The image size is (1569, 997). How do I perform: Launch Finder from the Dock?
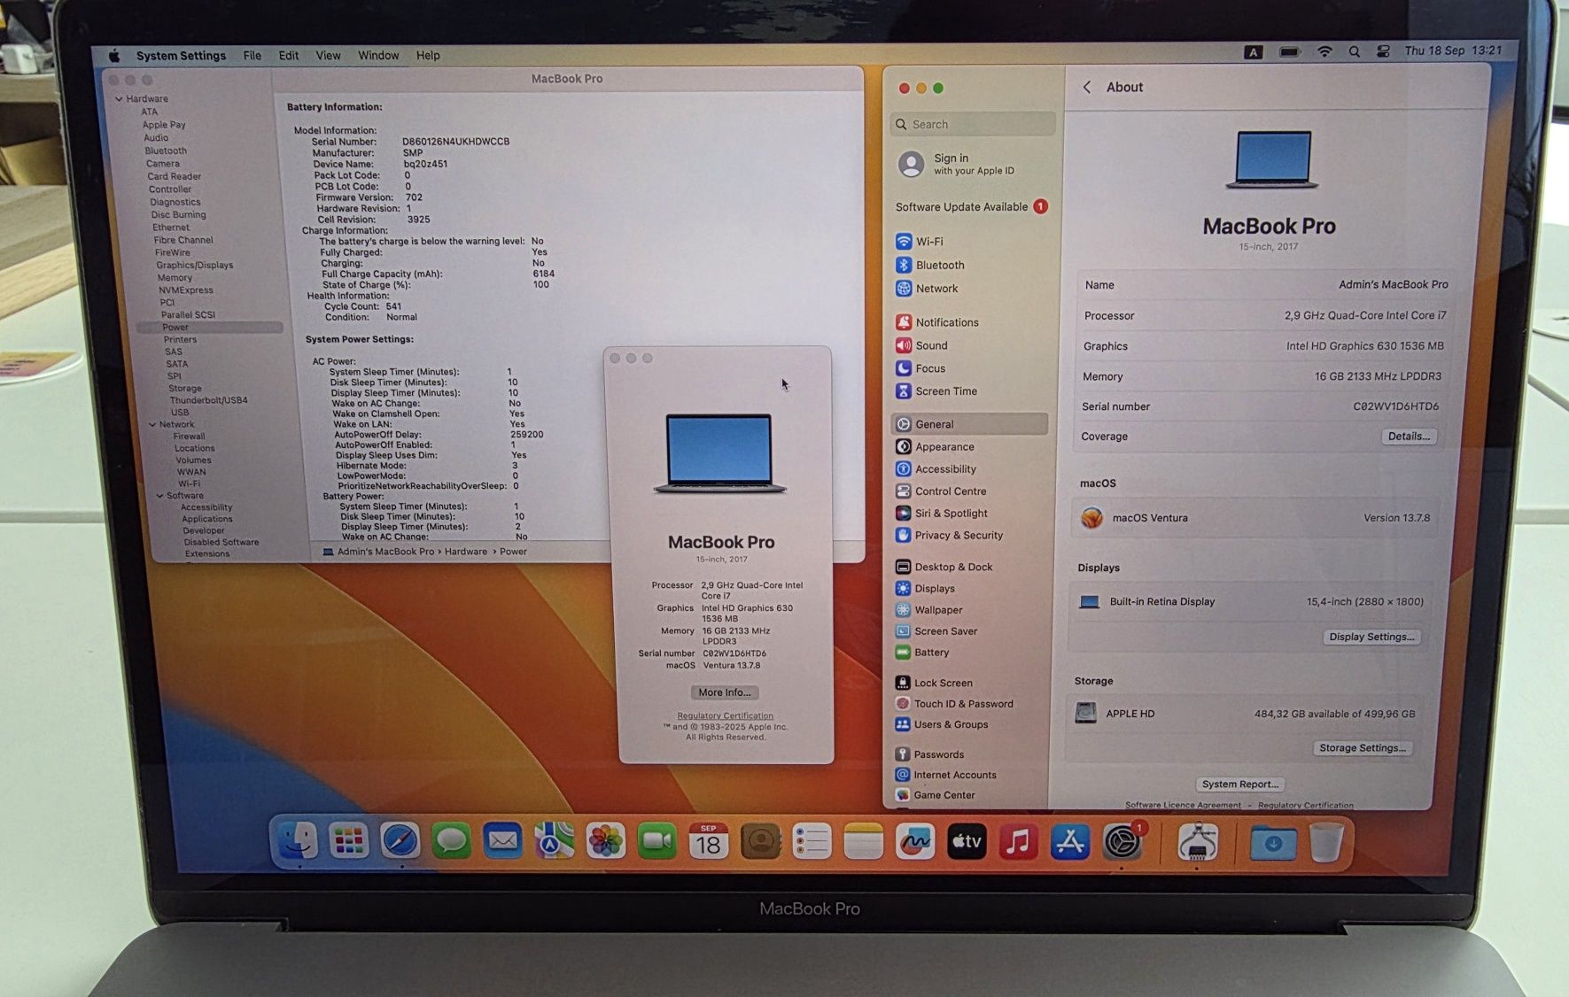[x=298, y=841]
